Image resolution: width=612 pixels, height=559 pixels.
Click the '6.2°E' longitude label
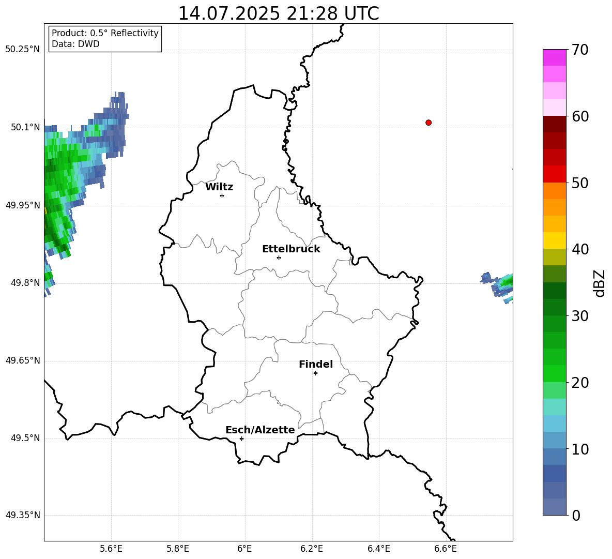pos(312,549)
